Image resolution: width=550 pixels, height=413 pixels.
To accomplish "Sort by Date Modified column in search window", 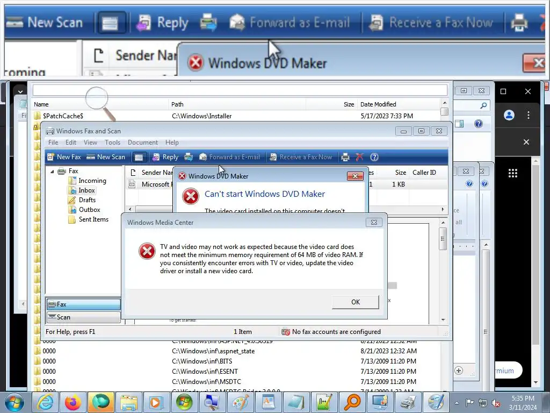I will pos(378,104).
